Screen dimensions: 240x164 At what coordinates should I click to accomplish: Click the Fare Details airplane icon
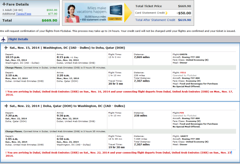coord(4,4)
